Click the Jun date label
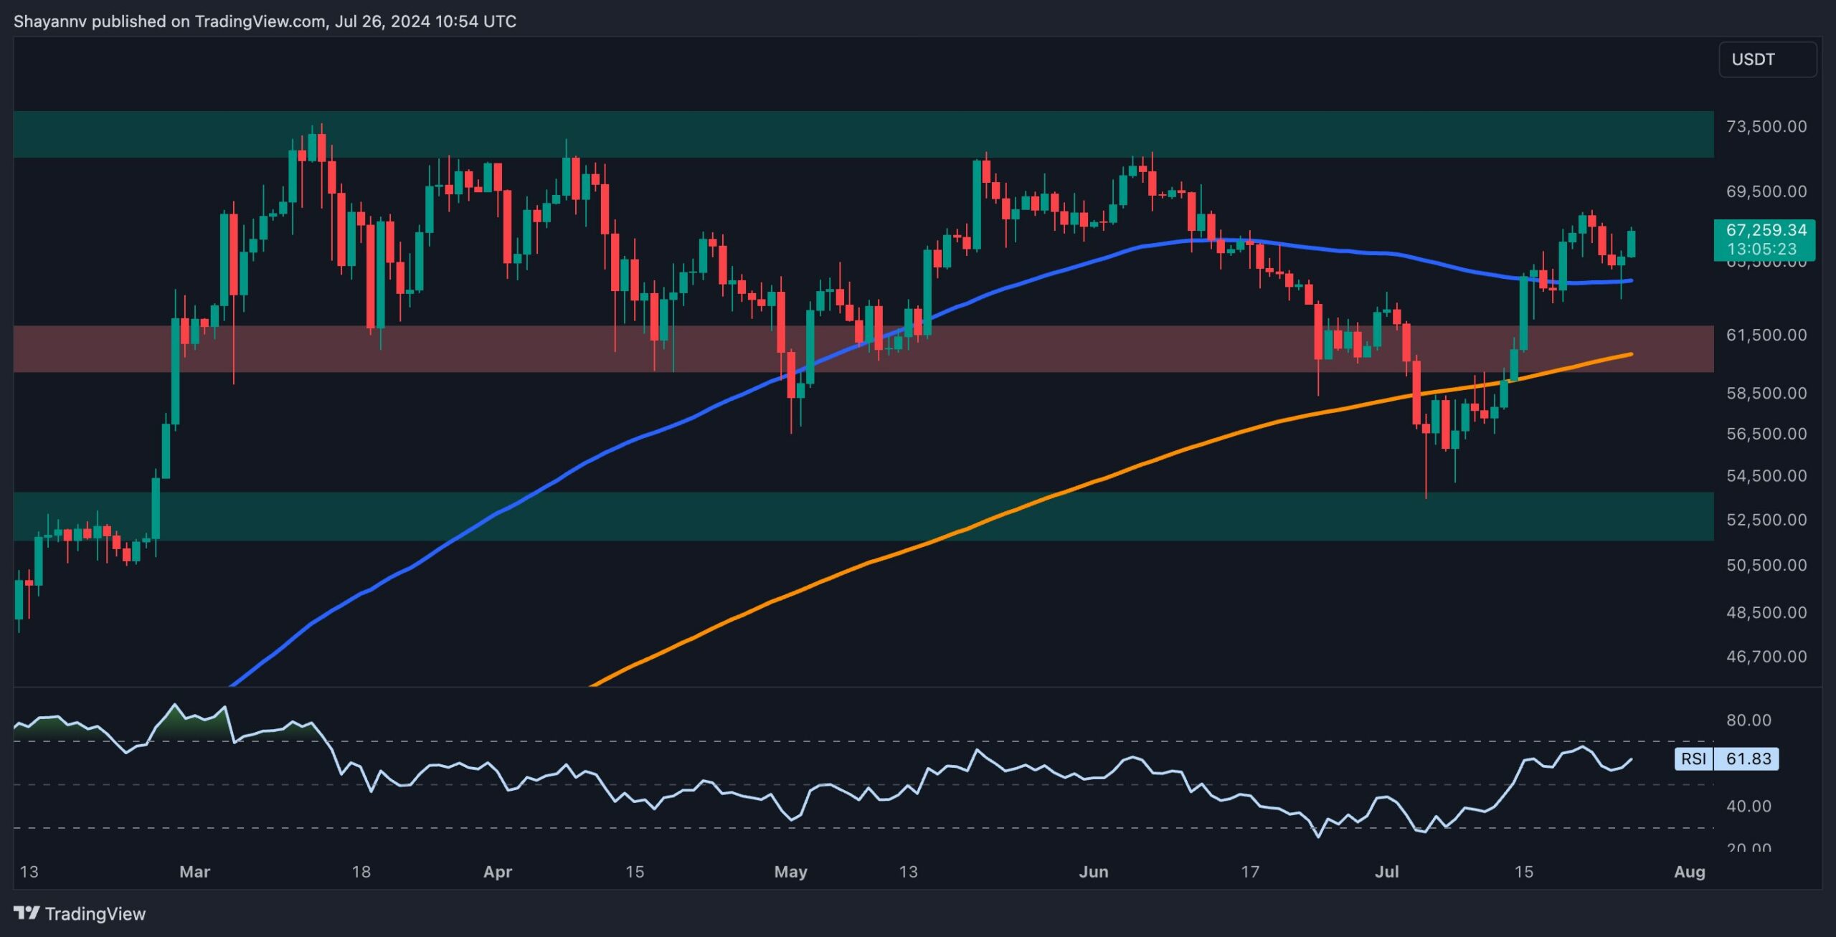 tap(1094, 872)
